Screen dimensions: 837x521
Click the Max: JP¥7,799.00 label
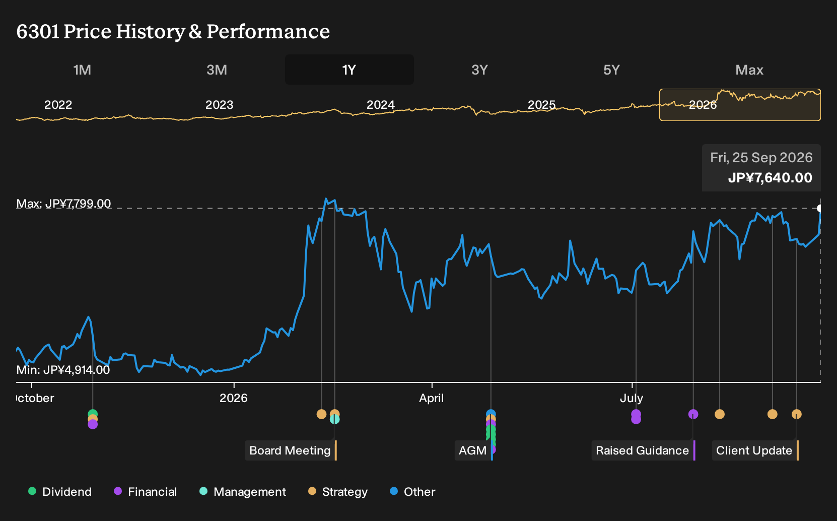63,204
